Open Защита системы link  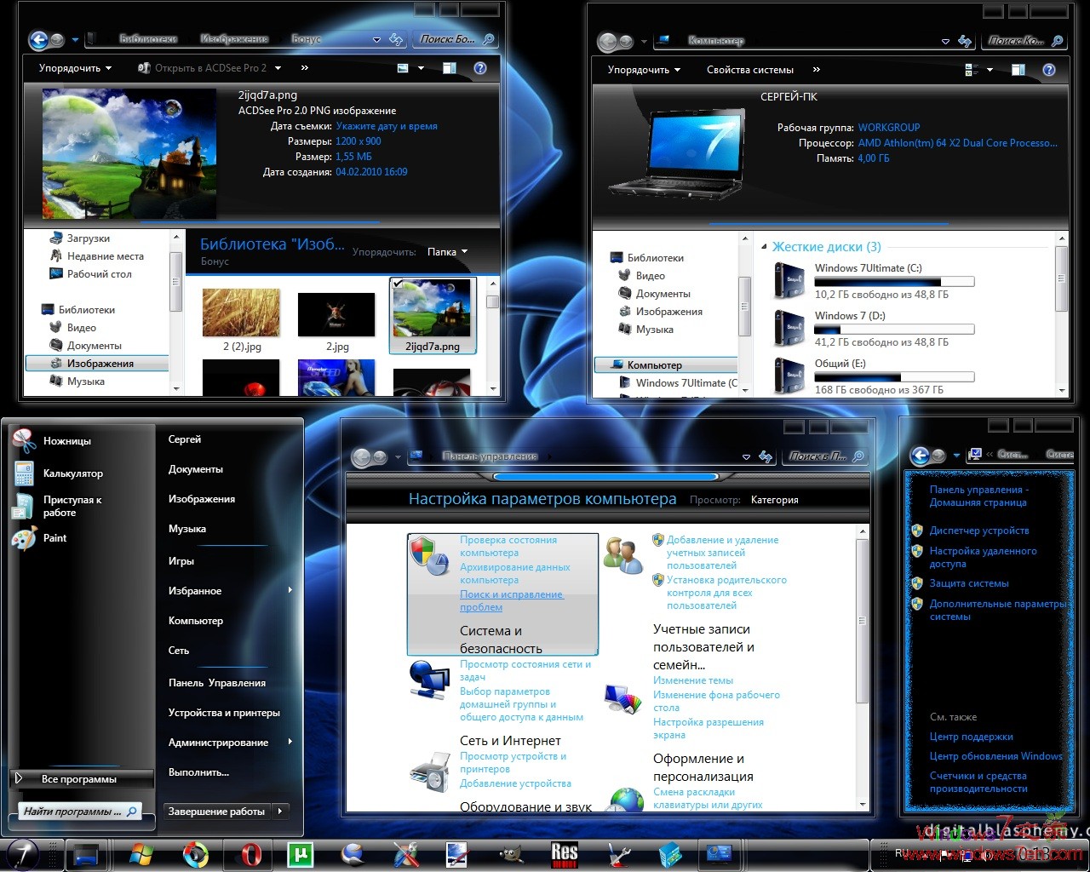pos(969,583)
